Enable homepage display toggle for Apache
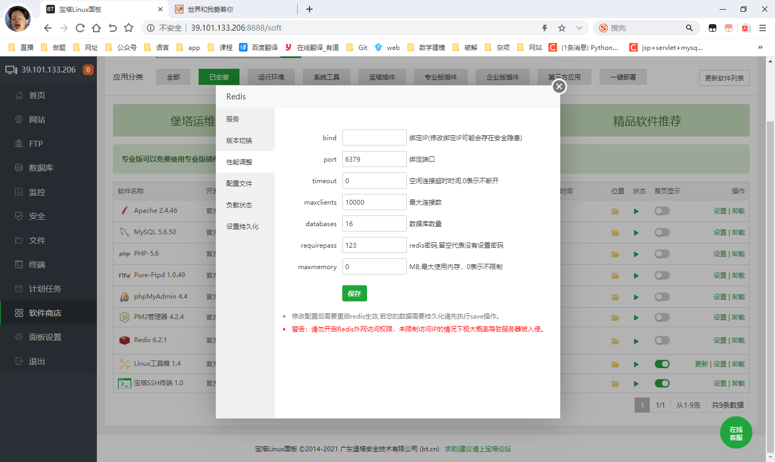This screenshot has width=775, height=462. point(662,211)
